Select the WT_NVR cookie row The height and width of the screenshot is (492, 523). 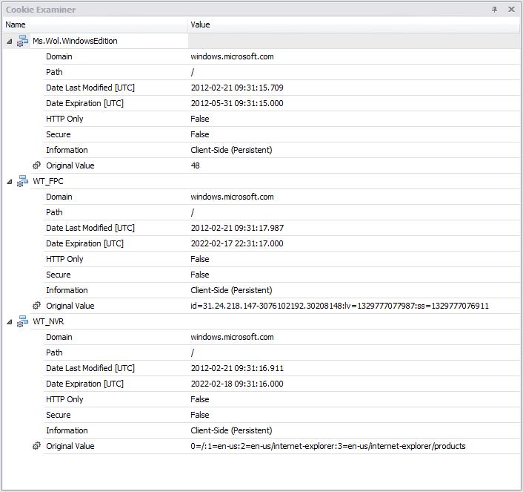(x=261, y=321)
